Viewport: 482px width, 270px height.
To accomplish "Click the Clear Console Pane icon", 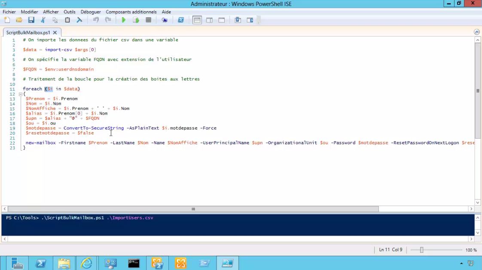I will point(79,20).
